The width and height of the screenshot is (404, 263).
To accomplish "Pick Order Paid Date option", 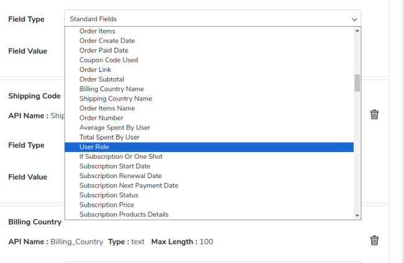I will point(103,50).
